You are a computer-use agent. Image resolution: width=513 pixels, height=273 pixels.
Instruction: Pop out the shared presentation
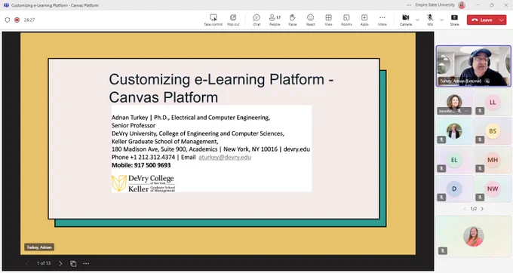[233, 20]
